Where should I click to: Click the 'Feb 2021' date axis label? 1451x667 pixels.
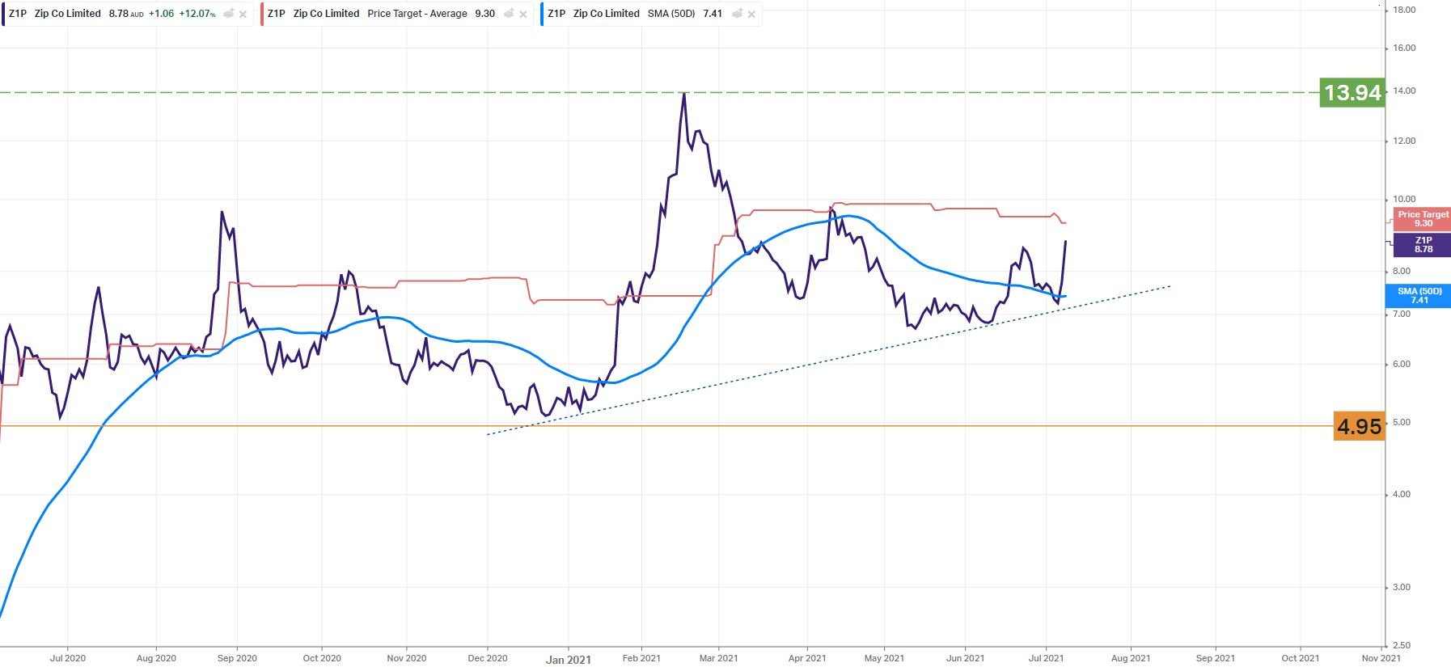coord(641,658)
